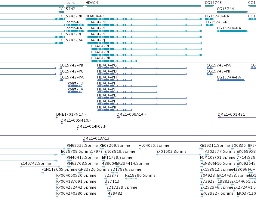
Task: Select the DME1-013A13 BAC clone
Action: coord(169,141)
